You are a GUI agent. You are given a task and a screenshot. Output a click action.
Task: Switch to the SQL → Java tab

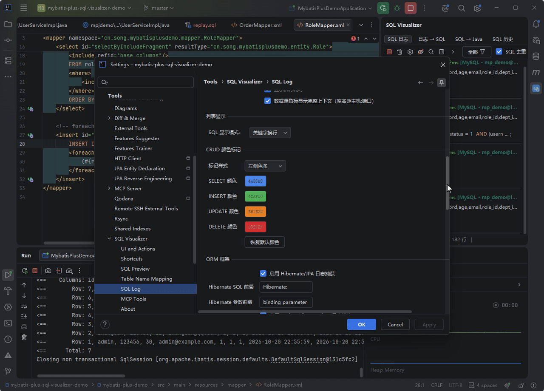pyautogui.click(x=469, y=39)
